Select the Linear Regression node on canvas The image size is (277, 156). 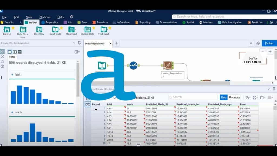[x=169, y=66]
